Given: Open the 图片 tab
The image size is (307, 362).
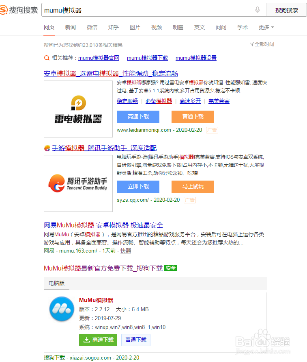Looking at the screenshot, I should (x=135, y=28).
